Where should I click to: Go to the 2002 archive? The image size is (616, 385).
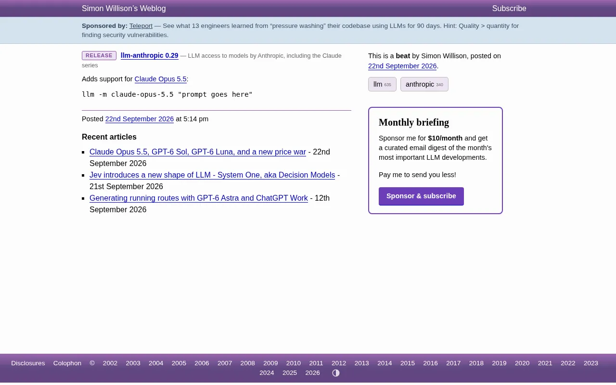(110, 363)
